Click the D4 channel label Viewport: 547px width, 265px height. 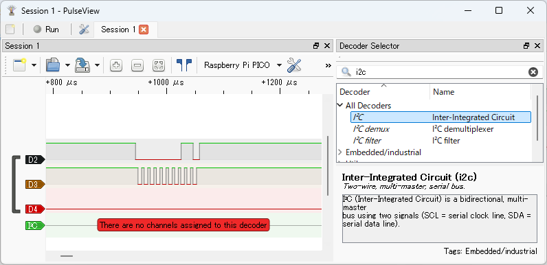click(35, 209)
